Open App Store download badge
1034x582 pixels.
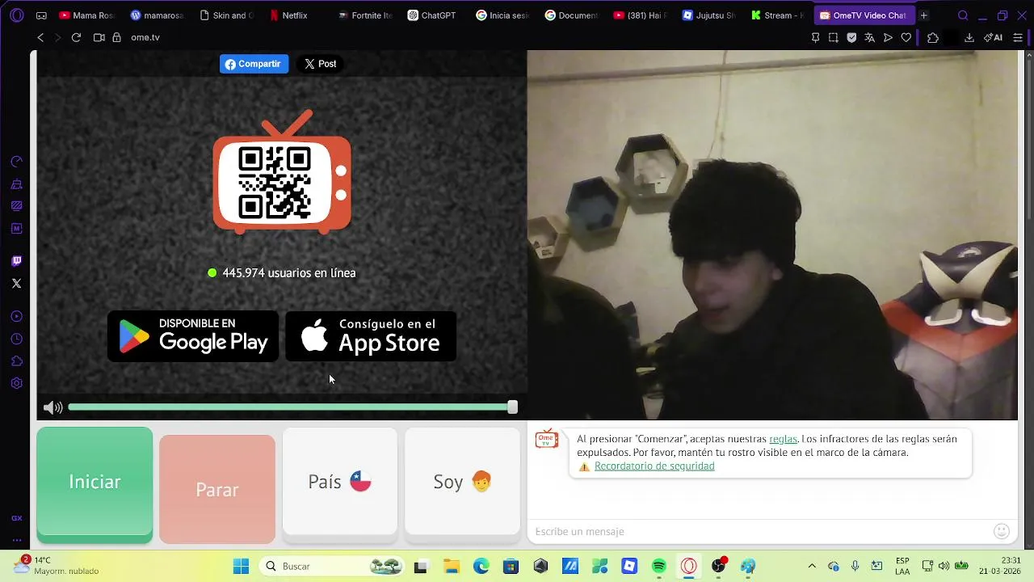[x=371, y=335]
